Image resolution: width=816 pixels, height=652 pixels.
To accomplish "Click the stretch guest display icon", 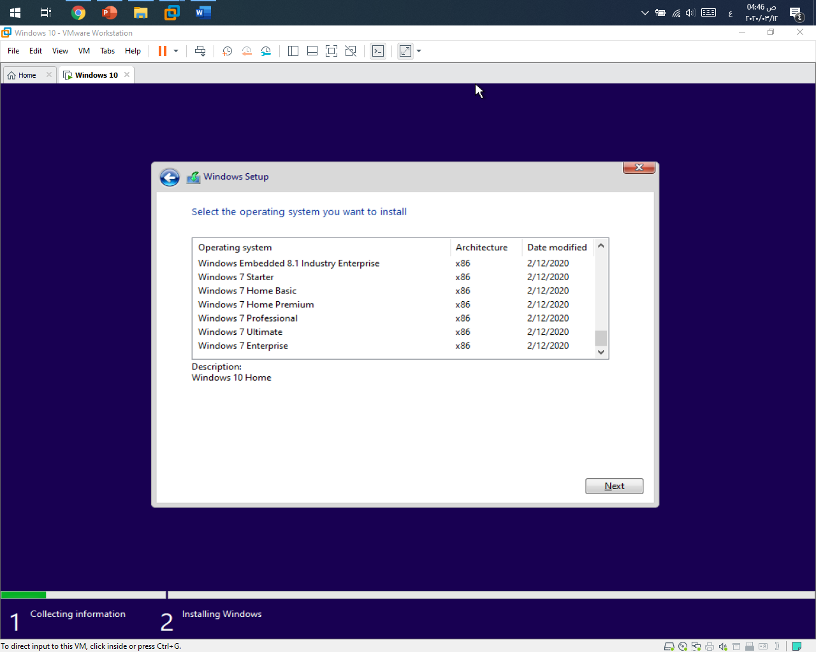I will tap(405, 51).
